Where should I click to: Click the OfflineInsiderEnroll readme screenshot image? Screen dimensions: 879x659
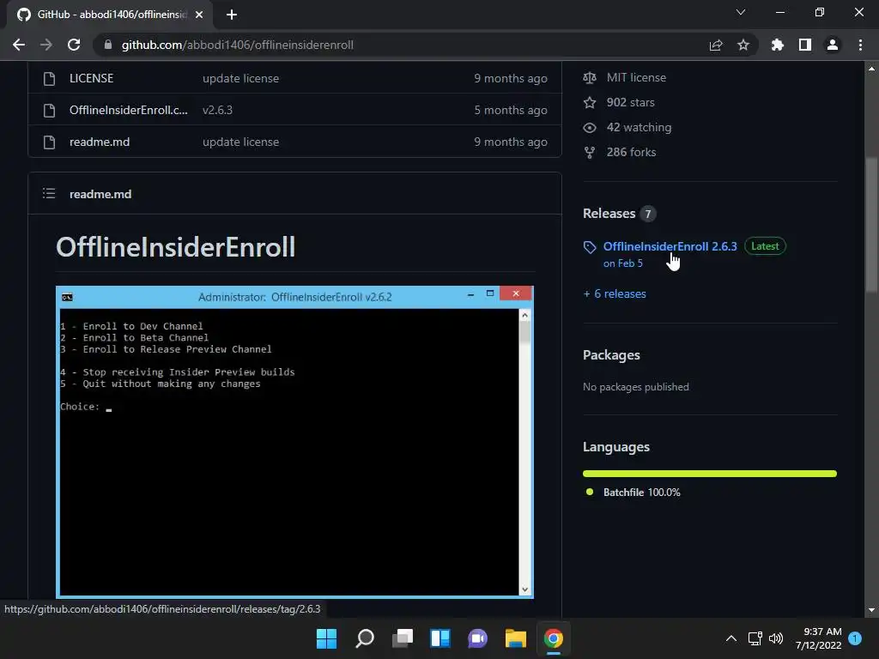click(x=294, y=442)
